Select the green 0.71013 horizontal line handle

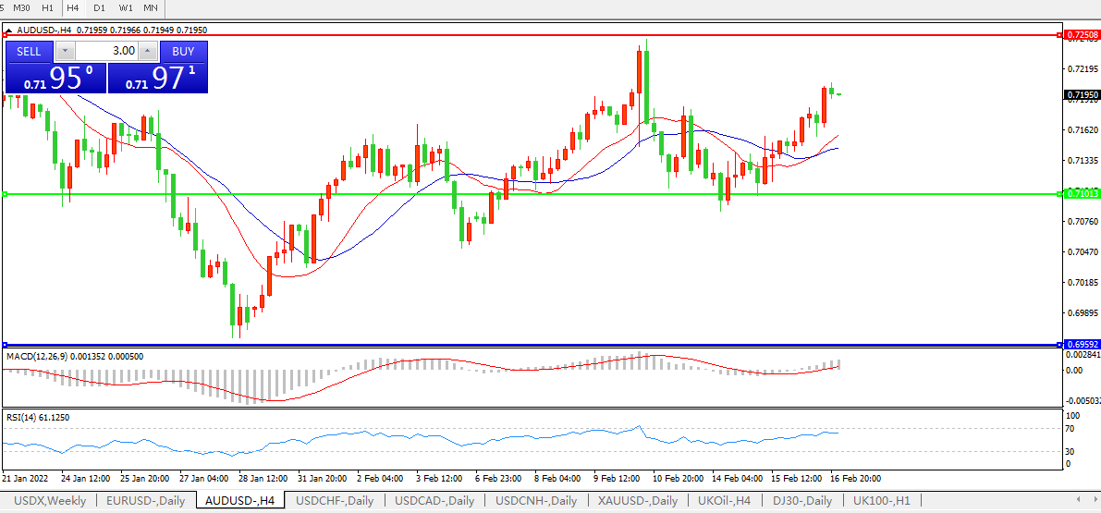coord(5,194)
